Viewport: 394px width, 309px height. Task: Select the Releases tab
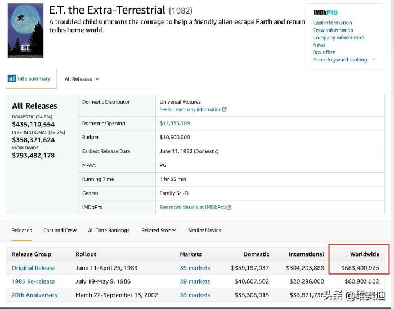[22, 231]
